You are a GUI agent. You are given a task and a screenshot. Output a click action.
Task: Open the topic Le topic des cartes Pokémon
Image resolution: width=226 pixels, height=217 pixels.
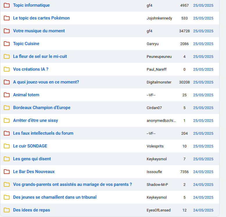pos(41,18)
